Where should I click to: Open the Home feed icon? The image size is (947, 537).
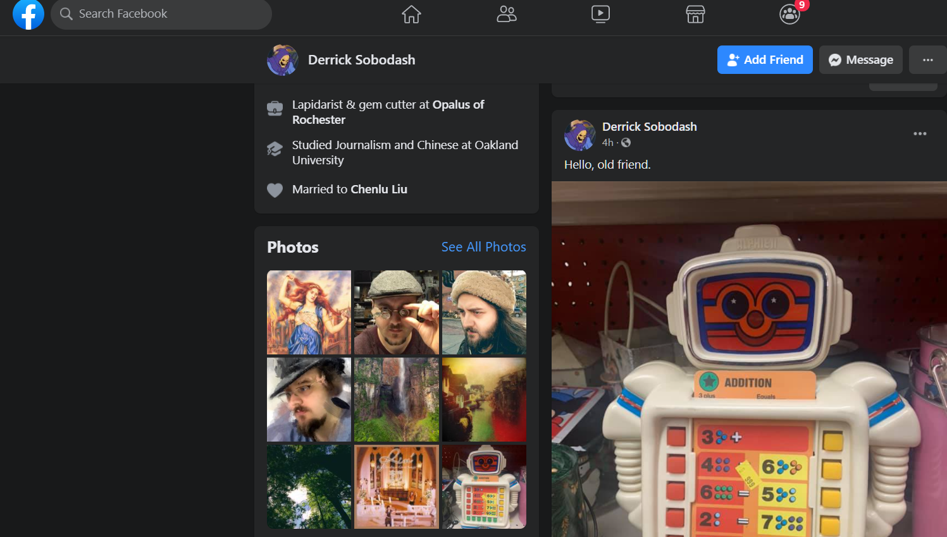point(411,14)
